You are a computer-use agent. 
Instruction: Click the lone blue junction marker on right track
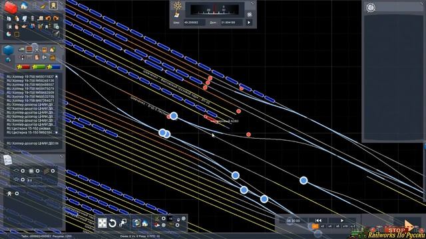(x=304, y=181)
